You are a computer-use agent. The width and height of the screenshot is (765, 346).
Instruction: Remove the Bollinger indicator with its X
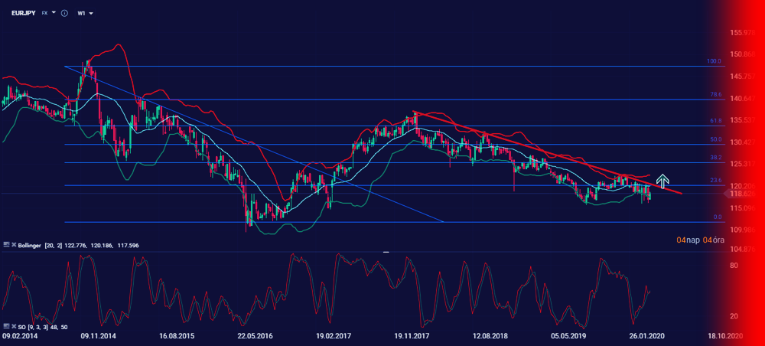click(14, 243)
